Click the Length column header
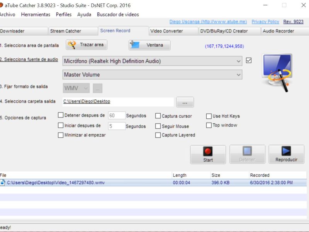 pyautogui.click(x=191, y=175)
